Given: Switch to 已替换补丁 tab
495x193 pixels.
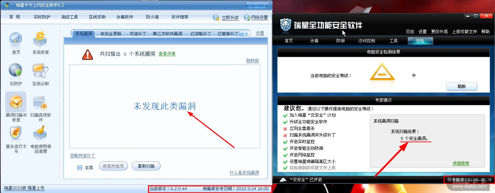Looking at the screenshot, I should [x=228, y=34].
